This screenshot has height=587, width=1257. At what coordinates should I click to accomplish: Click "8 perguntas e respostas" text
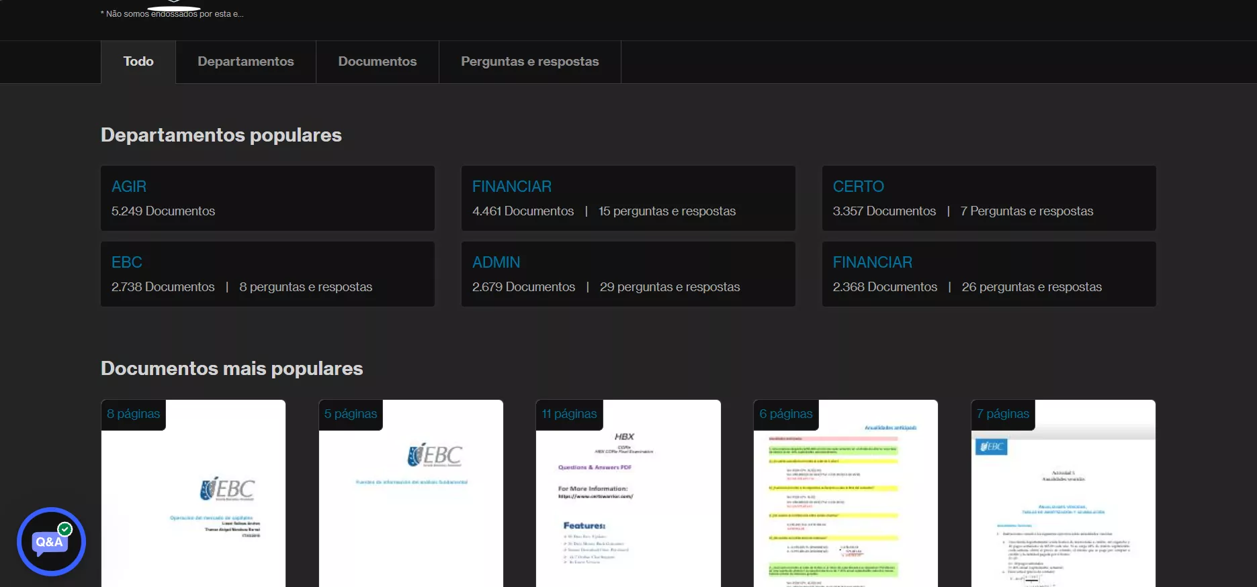306,287
